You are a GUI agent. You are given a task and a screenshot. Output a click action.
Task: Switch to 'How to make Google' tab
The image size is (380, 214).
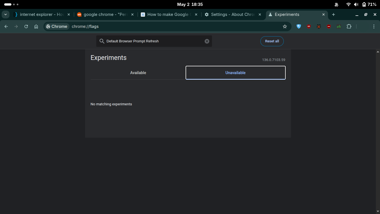pyautogui.click(x=169, y=14)
